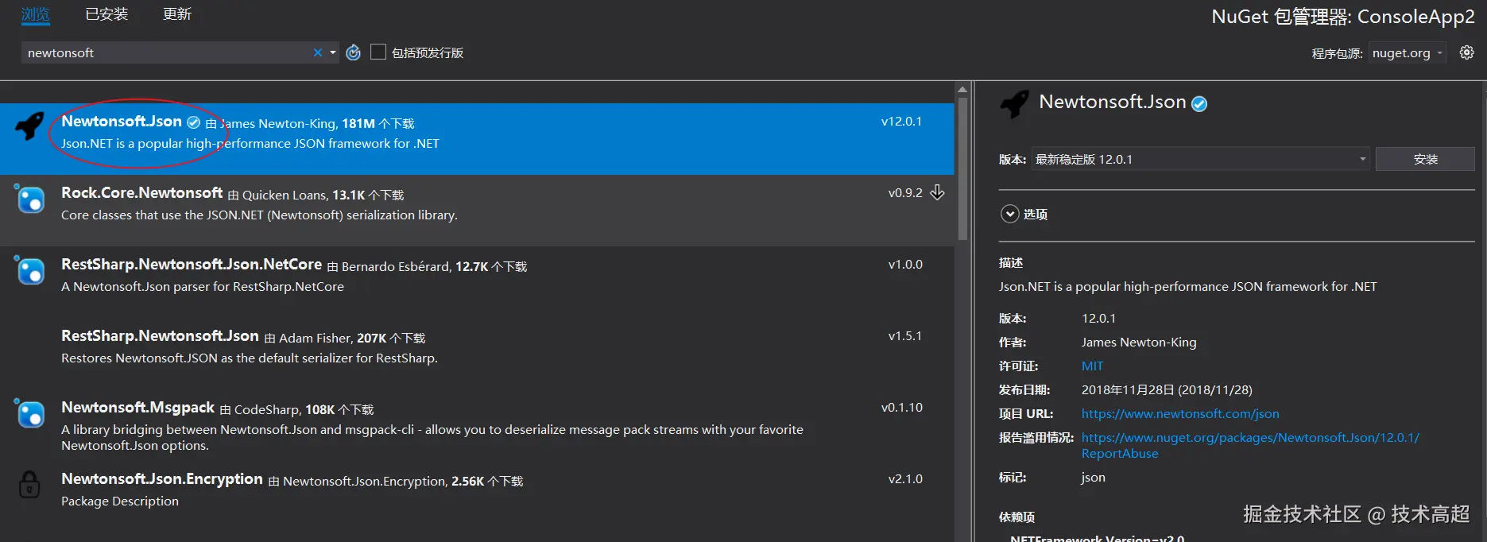The image size is (1487, 542).
Task: Click the package list scrollbar thumb
Action: [x=962, y=169]
